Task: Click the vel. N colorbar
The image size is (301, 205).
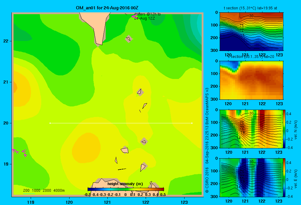Action: point(284,129)
